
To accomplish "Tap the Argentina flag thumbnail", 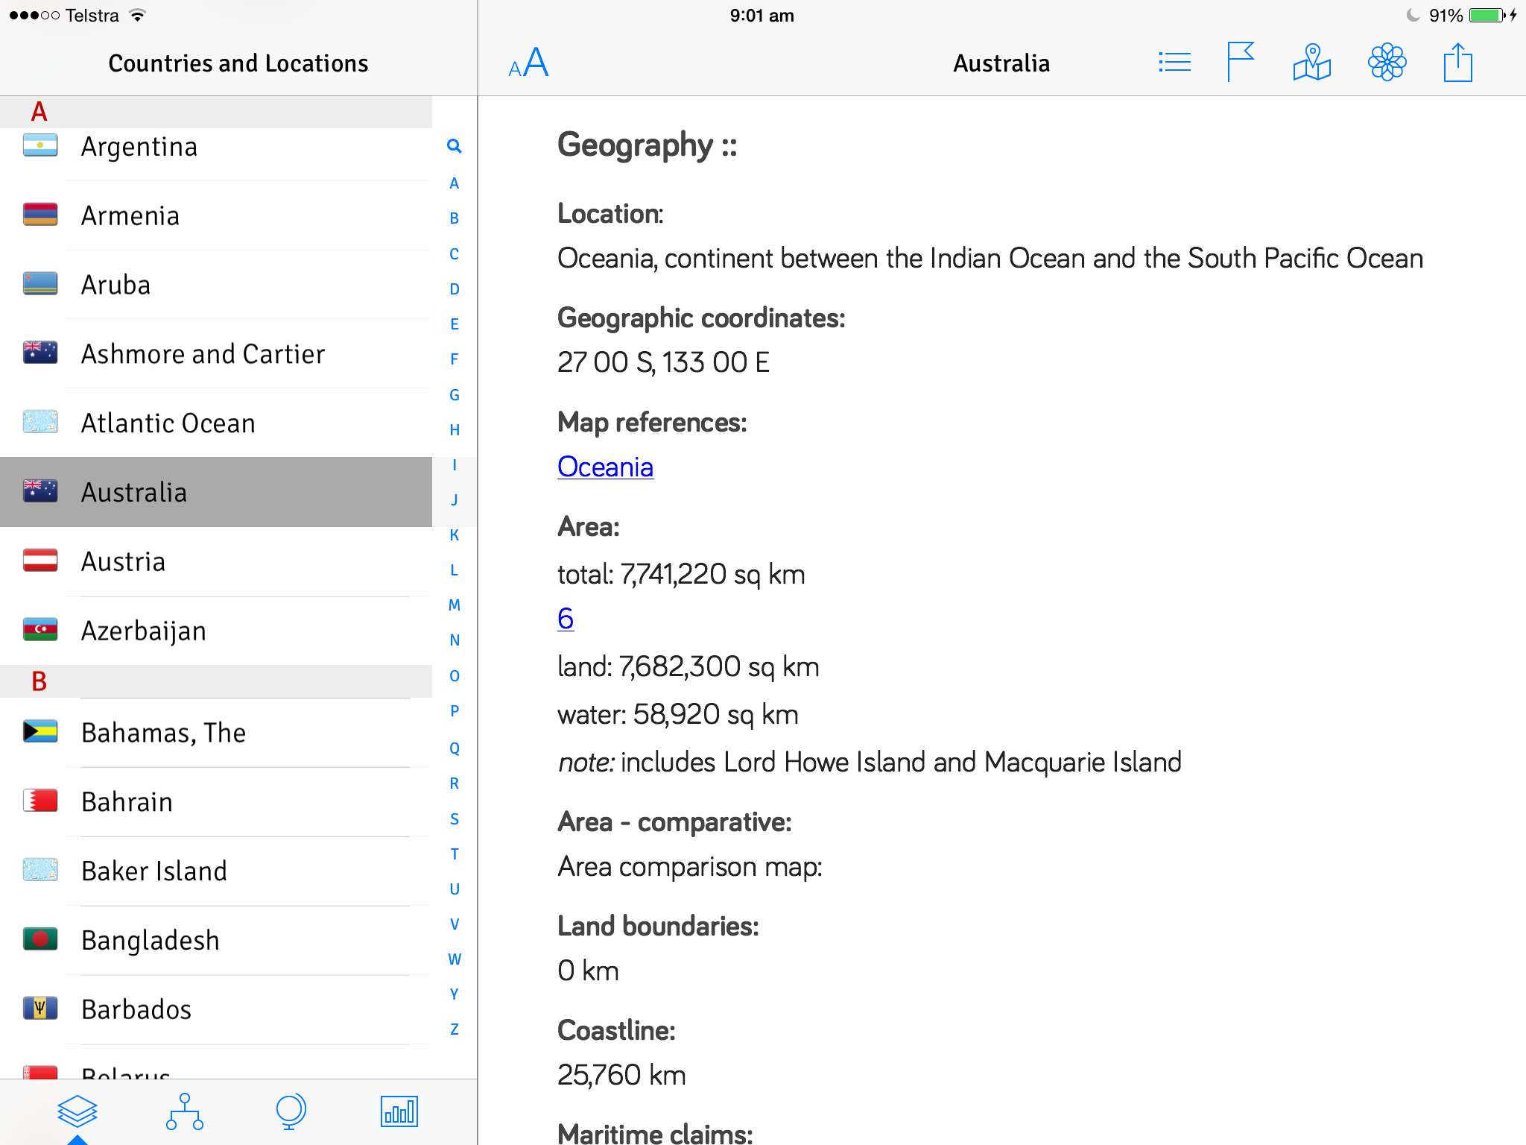I will [x=40, y=145].
